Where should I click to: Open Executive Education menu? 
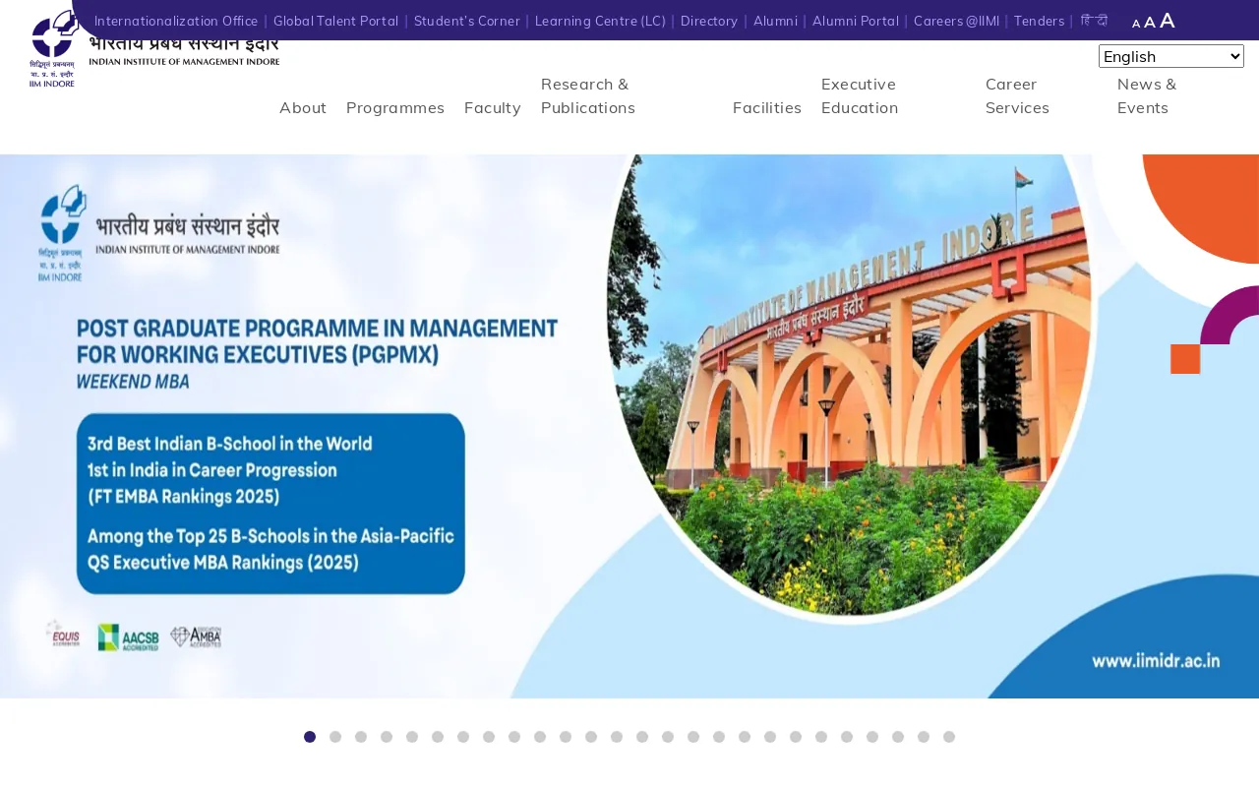pyautogui.click(x=860, y=95)
